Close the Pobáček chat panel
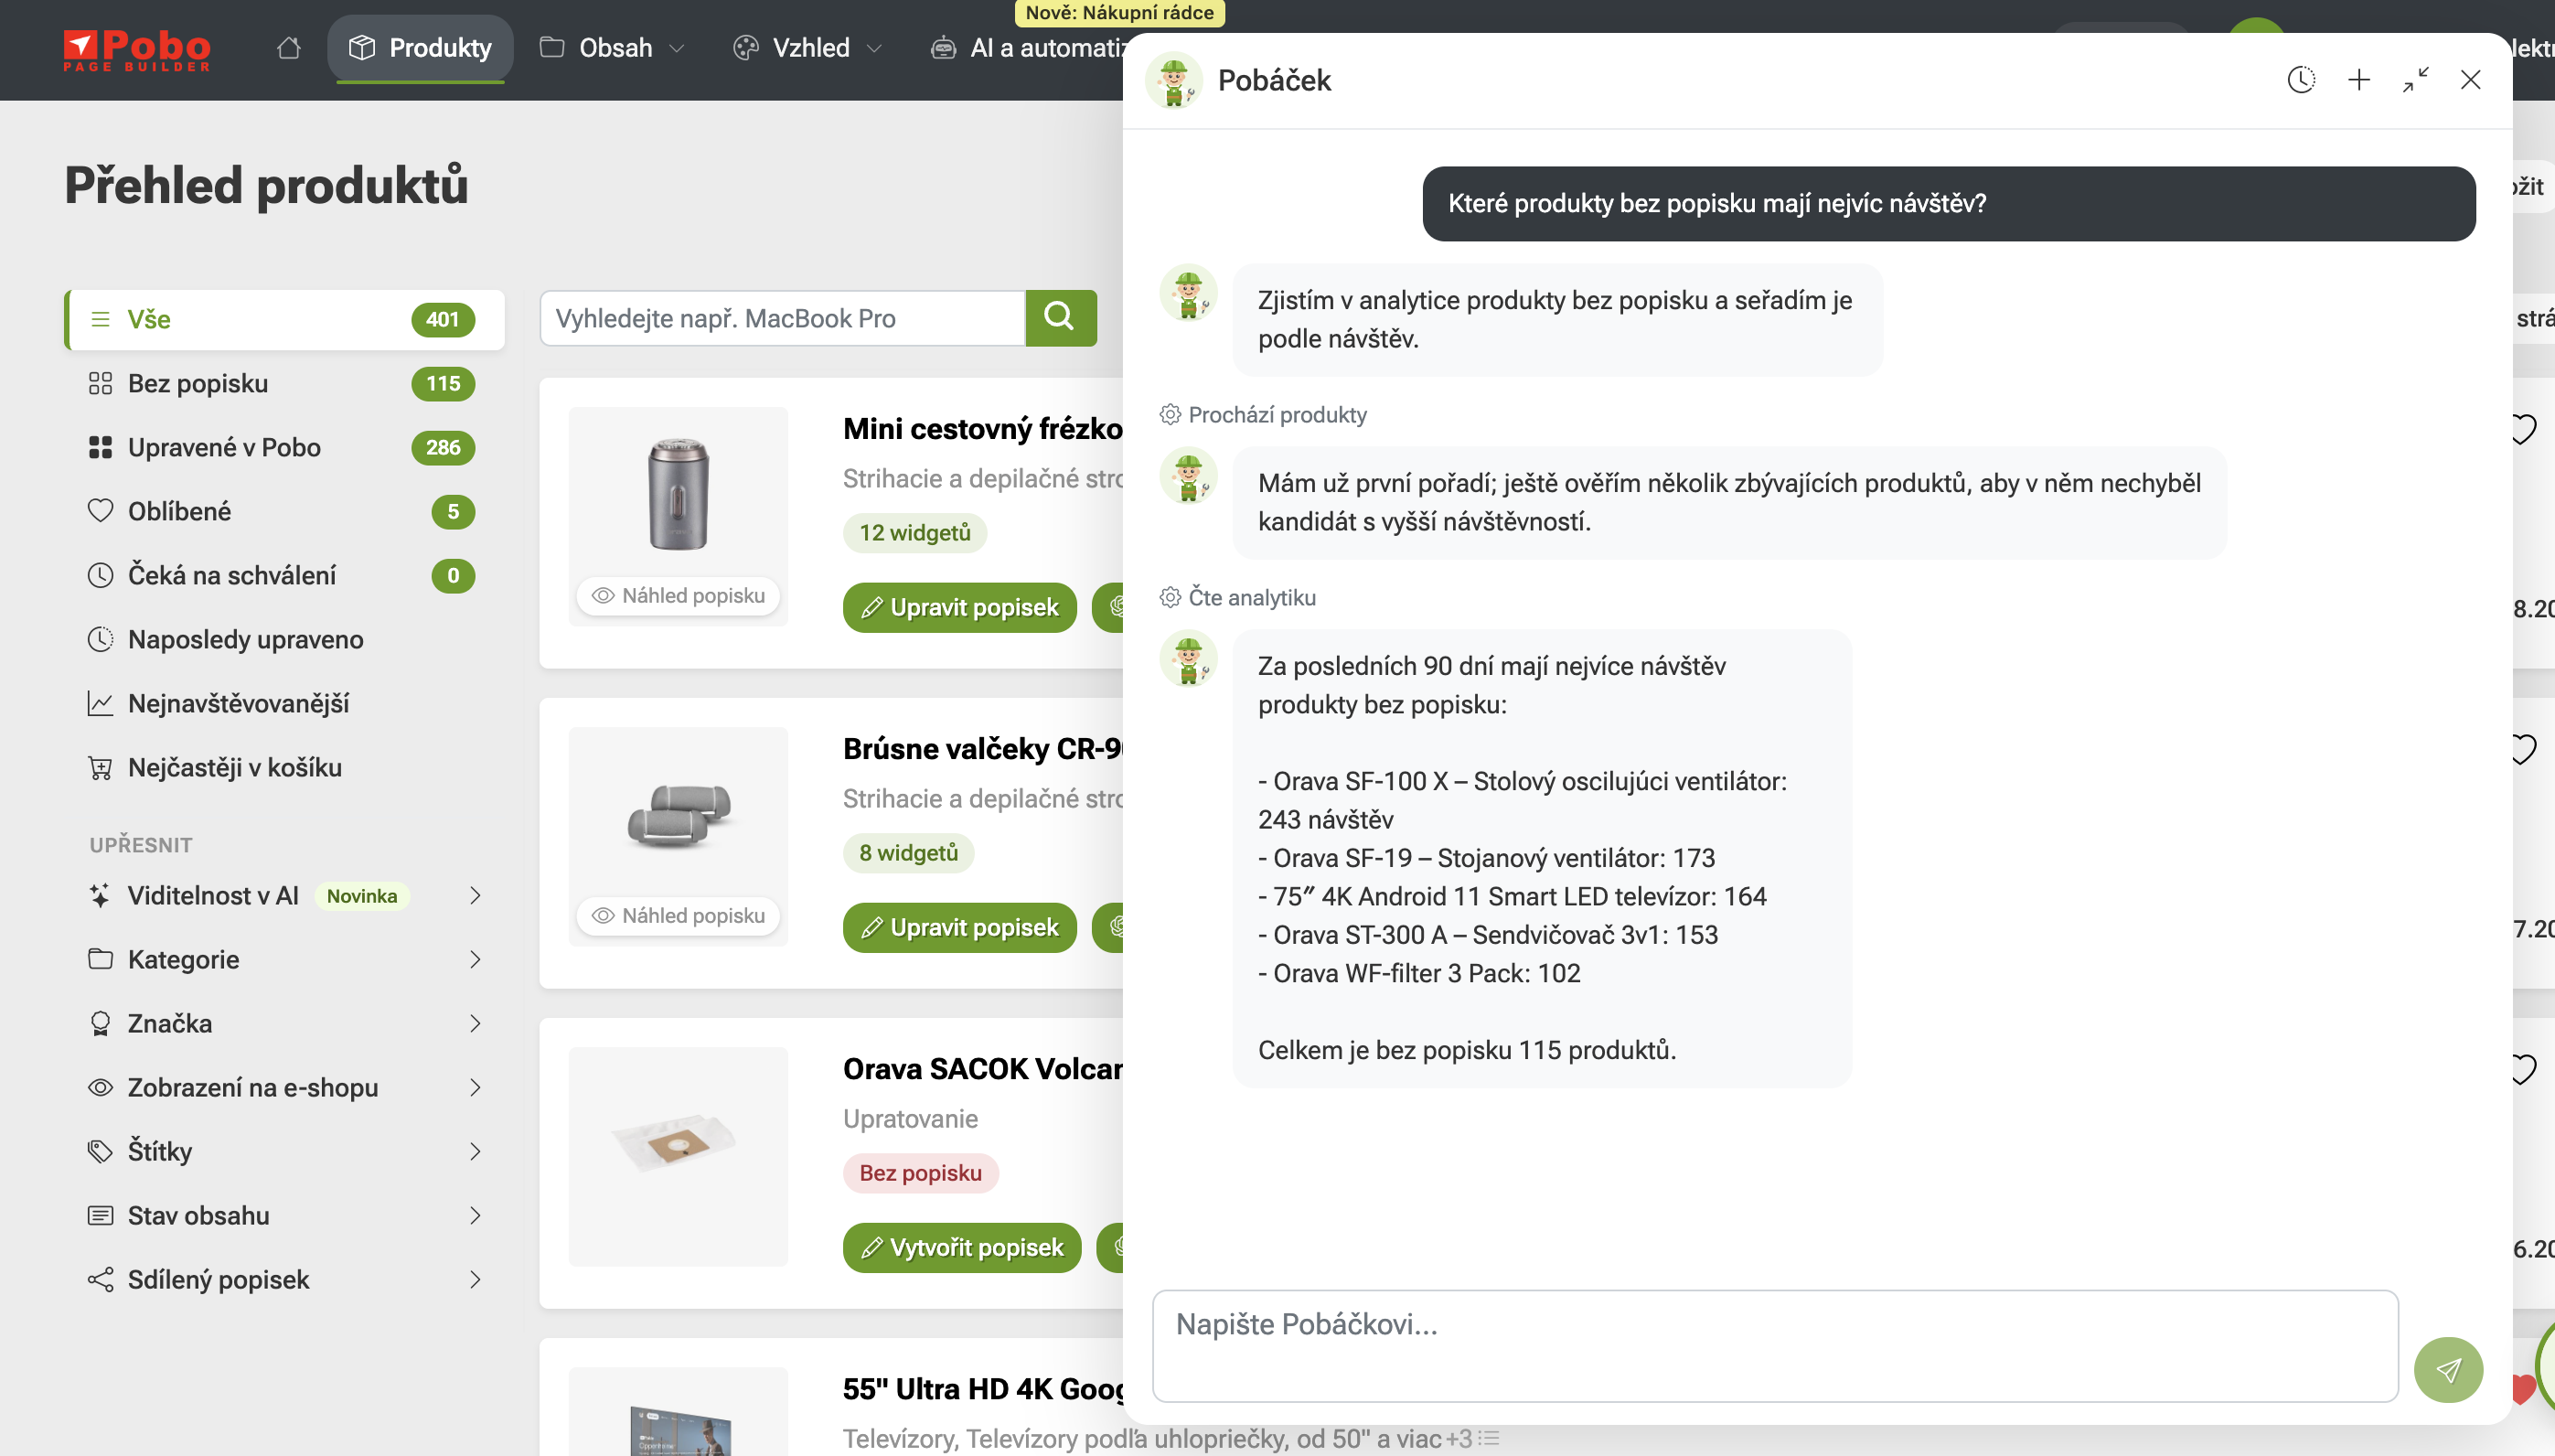The width and height of the screenshot is (2555, 1456). click(2471, 80)
